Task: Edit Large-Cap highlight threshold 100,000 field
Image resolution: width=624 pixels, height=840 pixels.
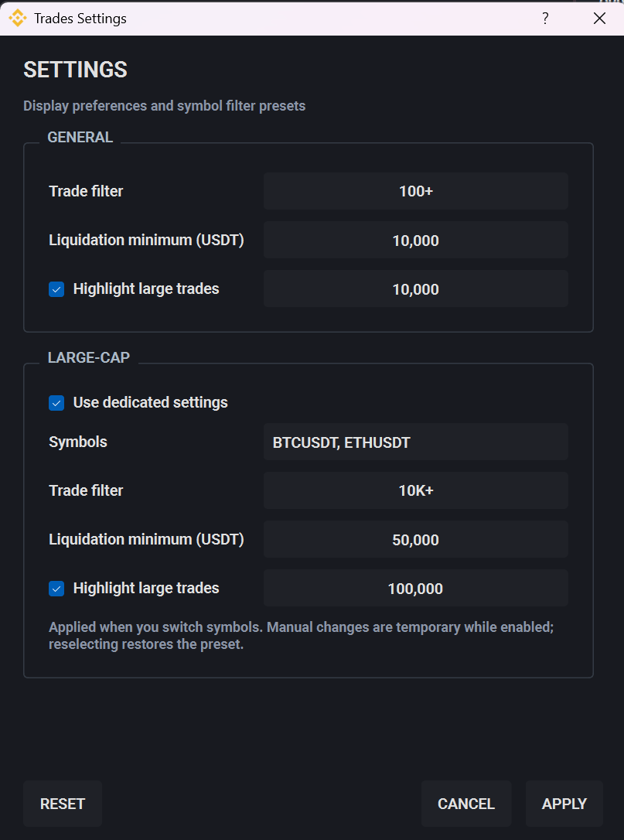Action: point(416,588)
